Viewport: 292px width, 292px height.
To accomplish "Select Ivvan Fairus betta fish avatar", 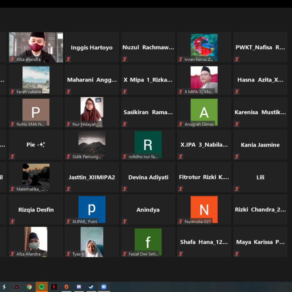I will [204, 47].
